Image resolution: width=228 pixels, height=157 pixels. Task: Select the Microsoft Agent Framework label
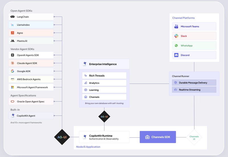[x=32, y=87]
